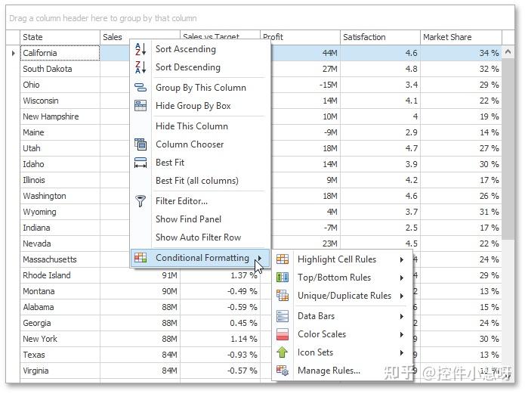Viewport: 525px width, 394px height.
Task: Click the group-by drop panel at top
Action: 260,18
